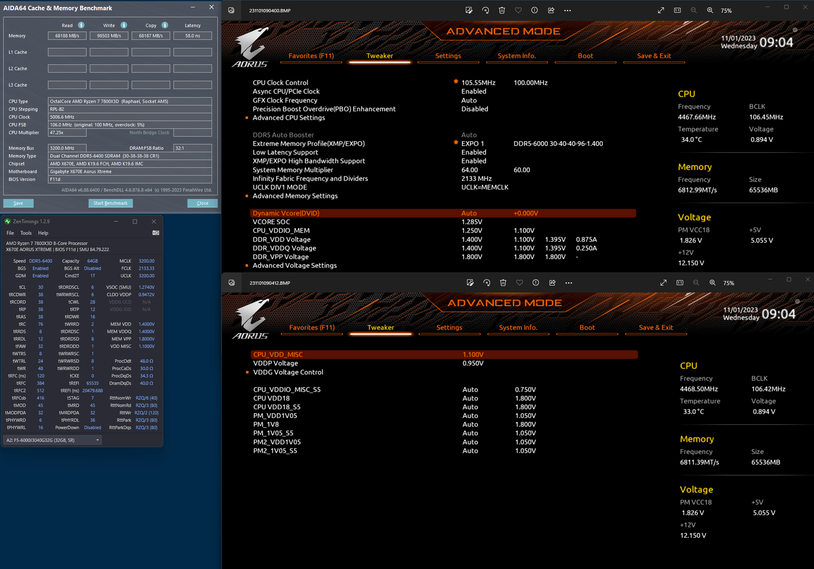Share the 231101090412.BMP image
The width and height of the screenshot is (814, 569).
coord(552,283)
